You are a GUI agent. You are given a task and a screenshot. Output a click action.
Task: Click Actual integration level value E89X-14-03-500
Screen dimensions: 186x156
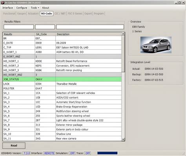(x=154, y=69)
